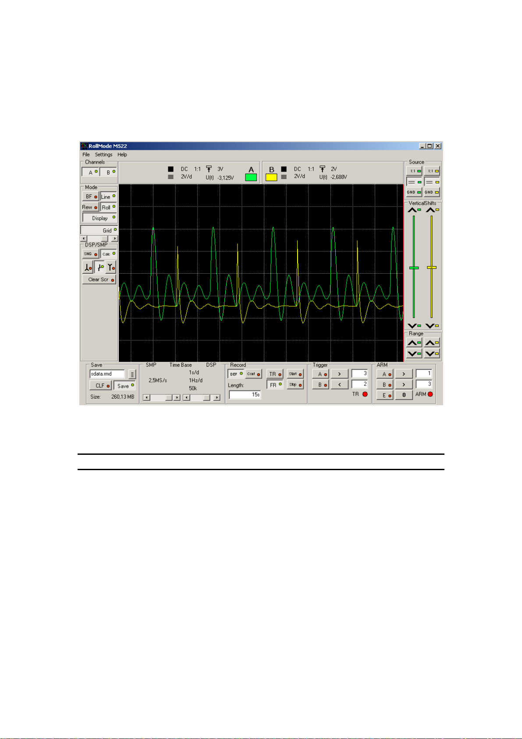Open file list button beside sdata.rmd
The height and width of the screenshot is (739, 522).
(x=132, y=374)
